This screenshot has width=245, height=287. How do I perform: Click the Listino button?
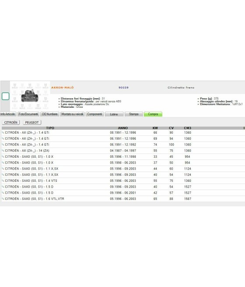click(x=114, y=114)
